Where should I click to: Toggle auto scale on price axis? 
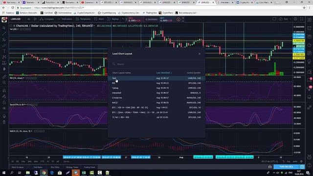[x=295, y=161]
